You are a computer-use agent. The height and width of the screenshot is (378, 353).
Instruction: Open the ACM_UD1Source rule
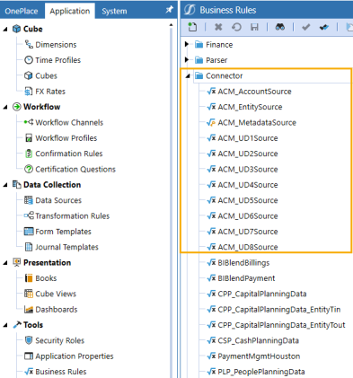click(248, 138)
